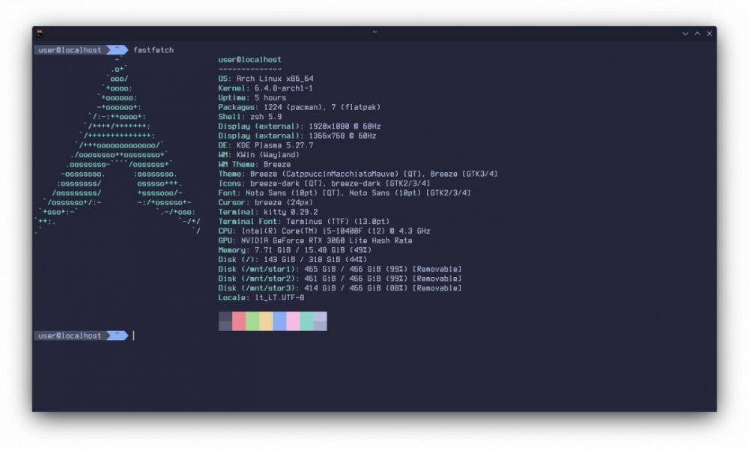Click the GPU line with NVIDIA GeForce RTX
749x450 pixels.
315,241
